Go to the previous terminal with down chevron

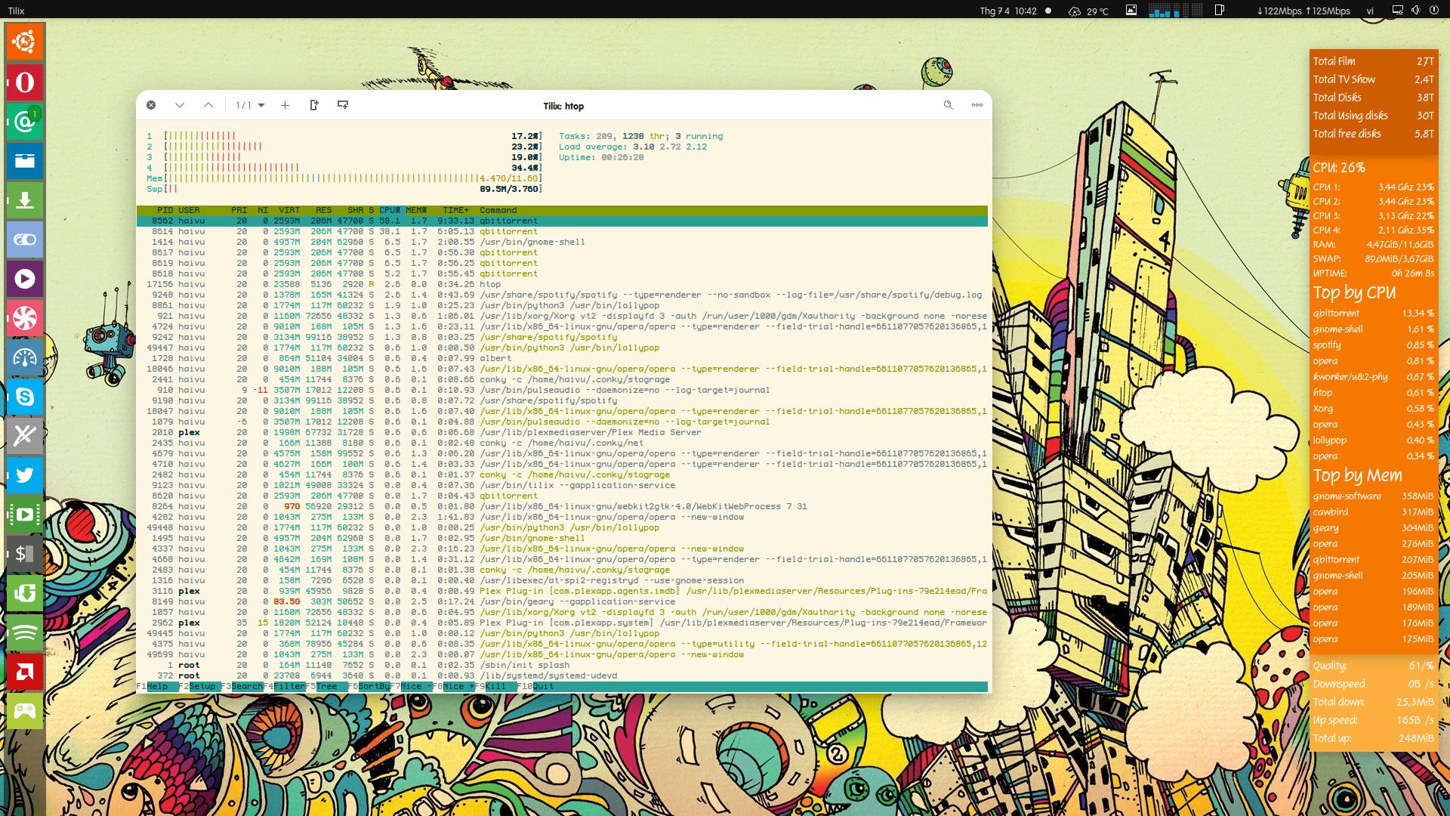(x=179, y=105)
